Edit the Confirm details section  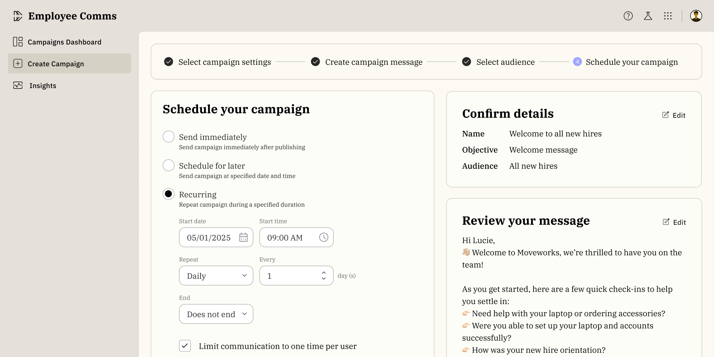pyautogui.click(x=674, y=115)
